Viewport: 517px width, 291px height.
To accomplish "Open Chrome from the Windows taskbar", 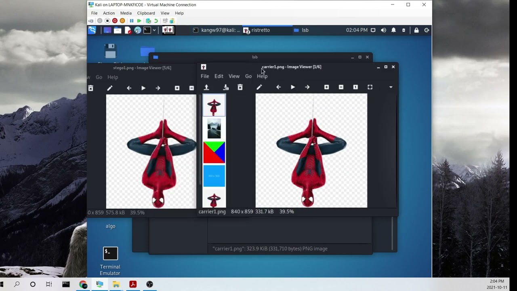I will [83, 285].
